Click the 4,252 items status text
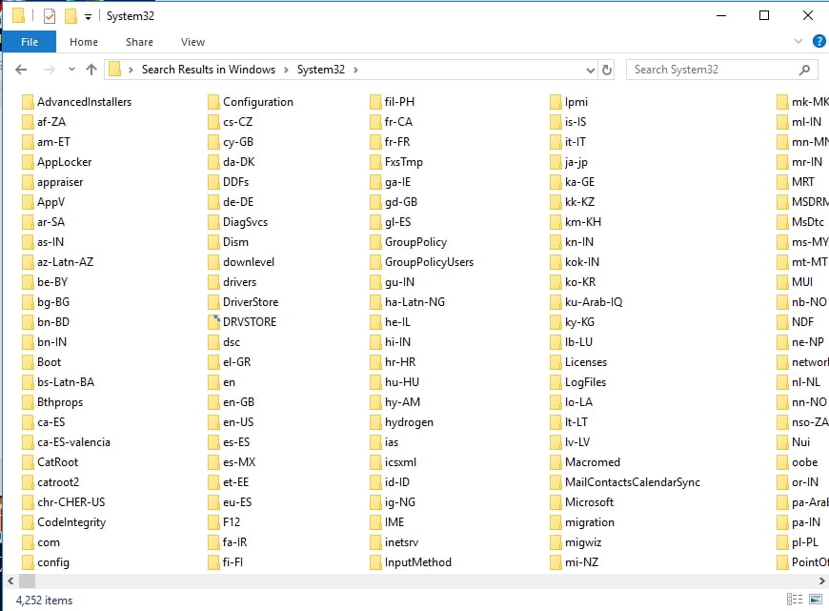 (45, 601)
